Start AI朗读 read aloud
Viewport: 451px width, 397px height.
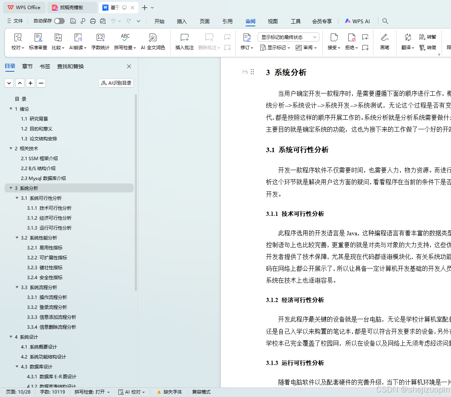click(x=78, y=42)
